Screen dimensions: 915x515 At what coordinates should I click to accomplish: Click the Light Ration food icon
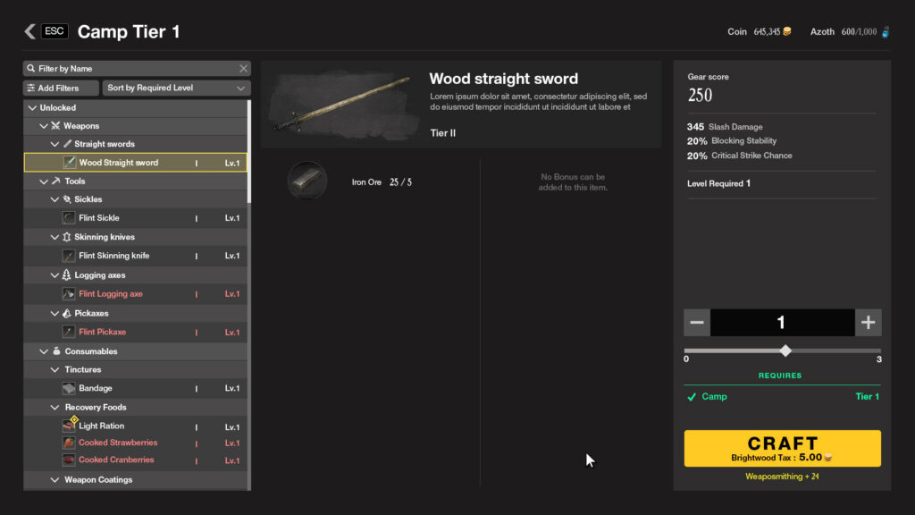click(69, 426)
